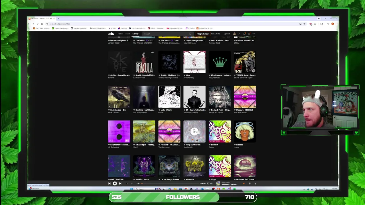365x205 pixels.
Task: Skip to the next track
Action: 120,184
